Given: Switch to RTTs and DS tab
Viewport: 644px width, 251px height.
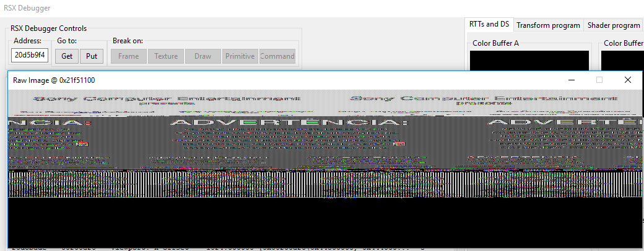Looking at the screenshot, I should pos(489,24).
